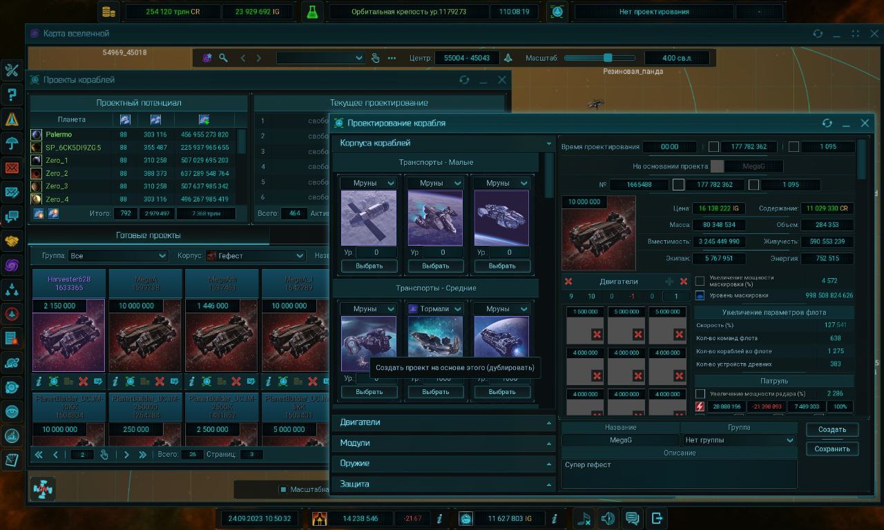Open the red envelope mail sidebar icon
The height and width of the screenshot is (530, 884).
(x=12, y=168)
